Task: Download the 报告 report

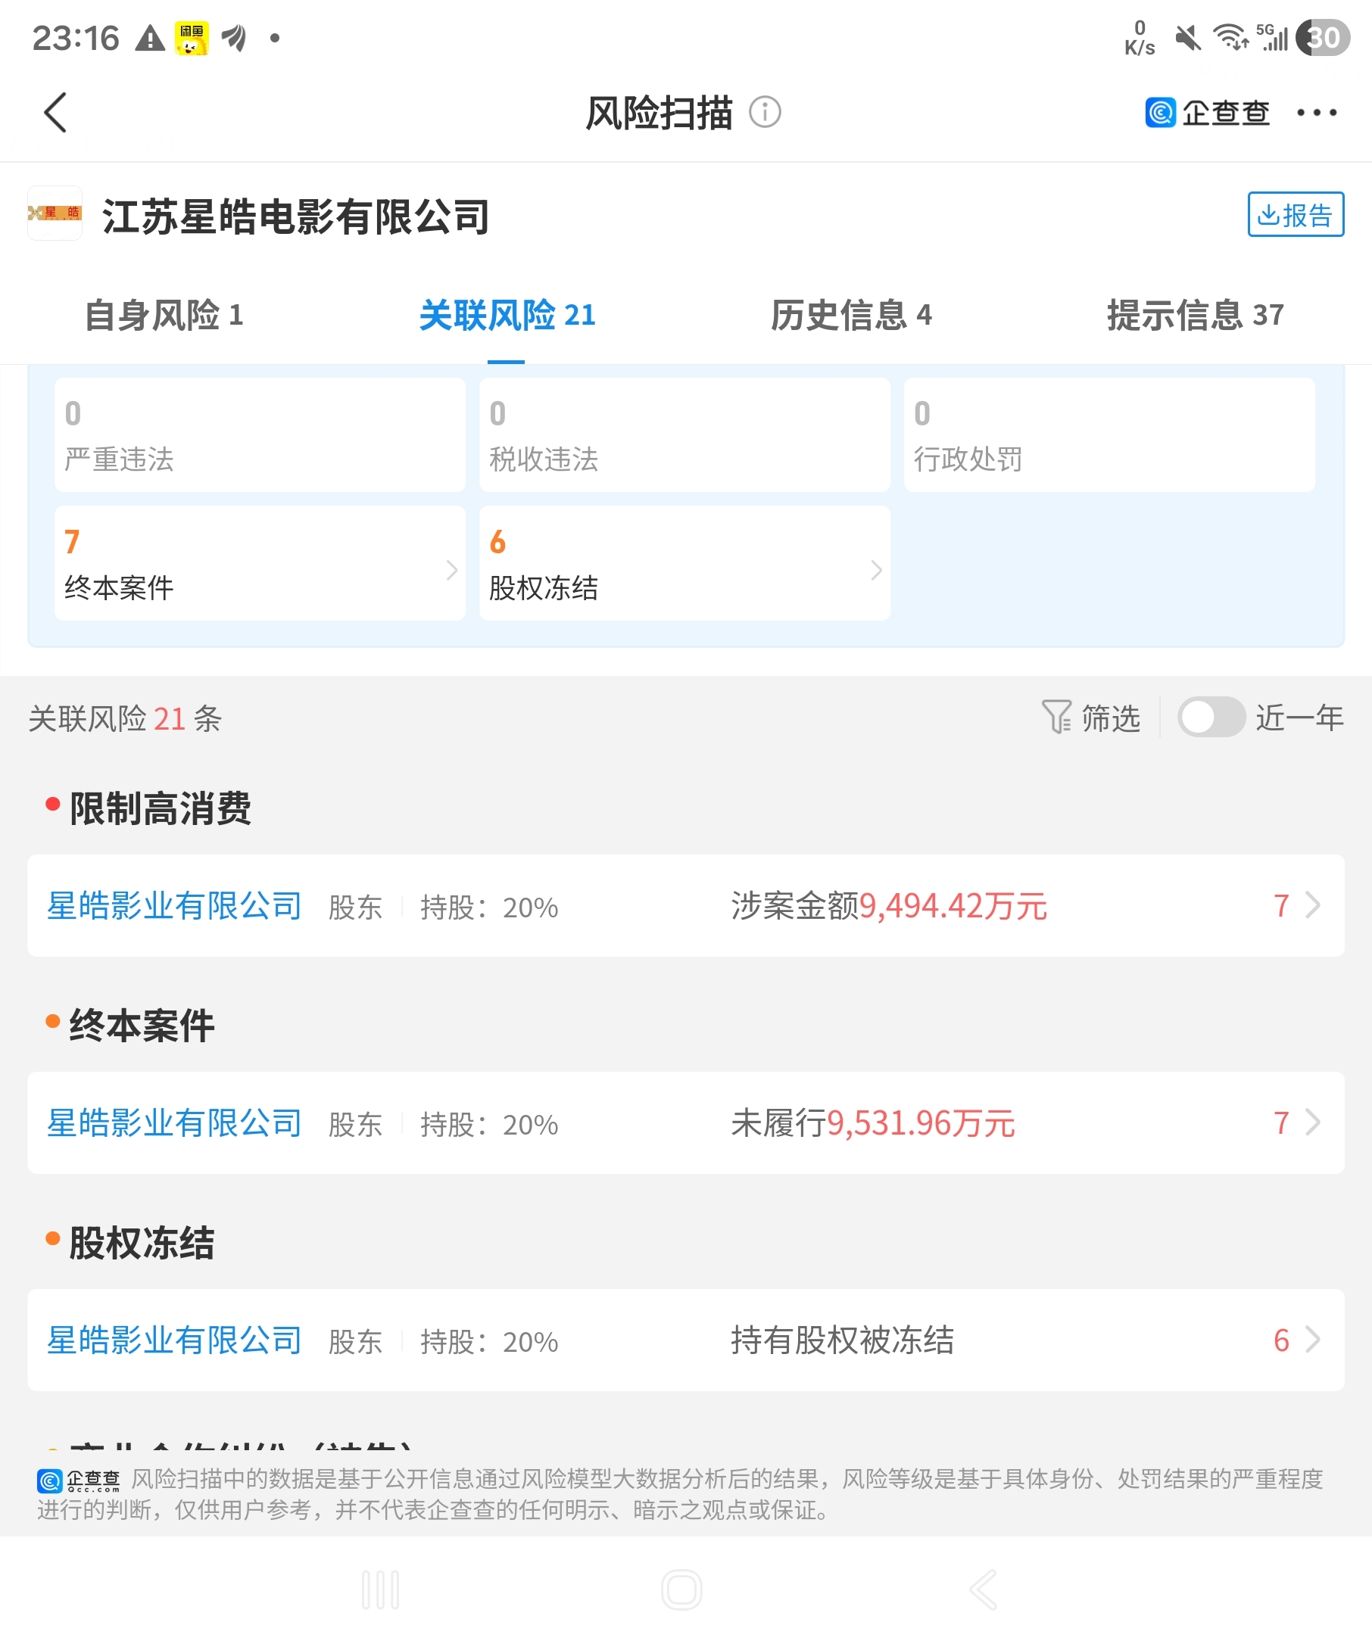Action: click(1296, 214)
